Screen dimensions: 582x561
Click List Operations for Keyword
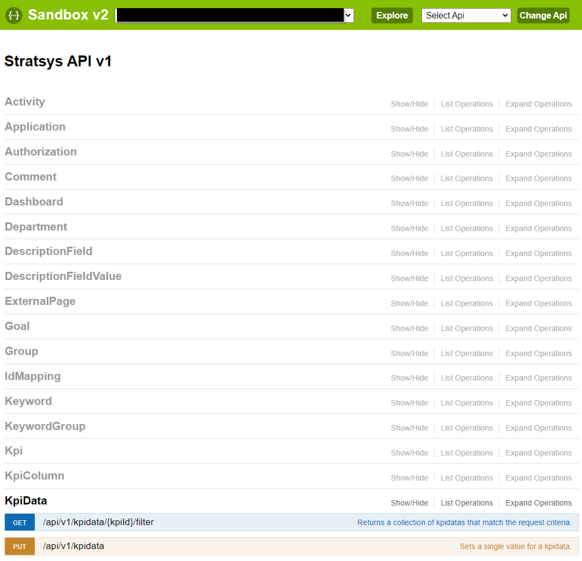[x=467, y=403]
